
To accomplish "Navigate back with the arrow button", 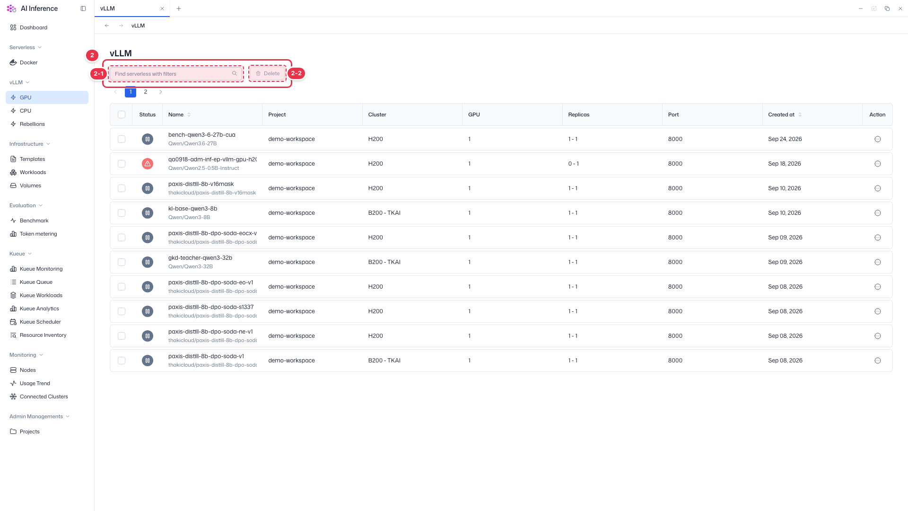I will (107, 26).
